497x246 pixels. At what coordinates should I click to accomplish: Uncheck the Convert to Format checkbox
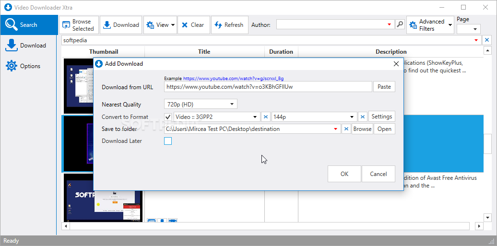point(168,117)
